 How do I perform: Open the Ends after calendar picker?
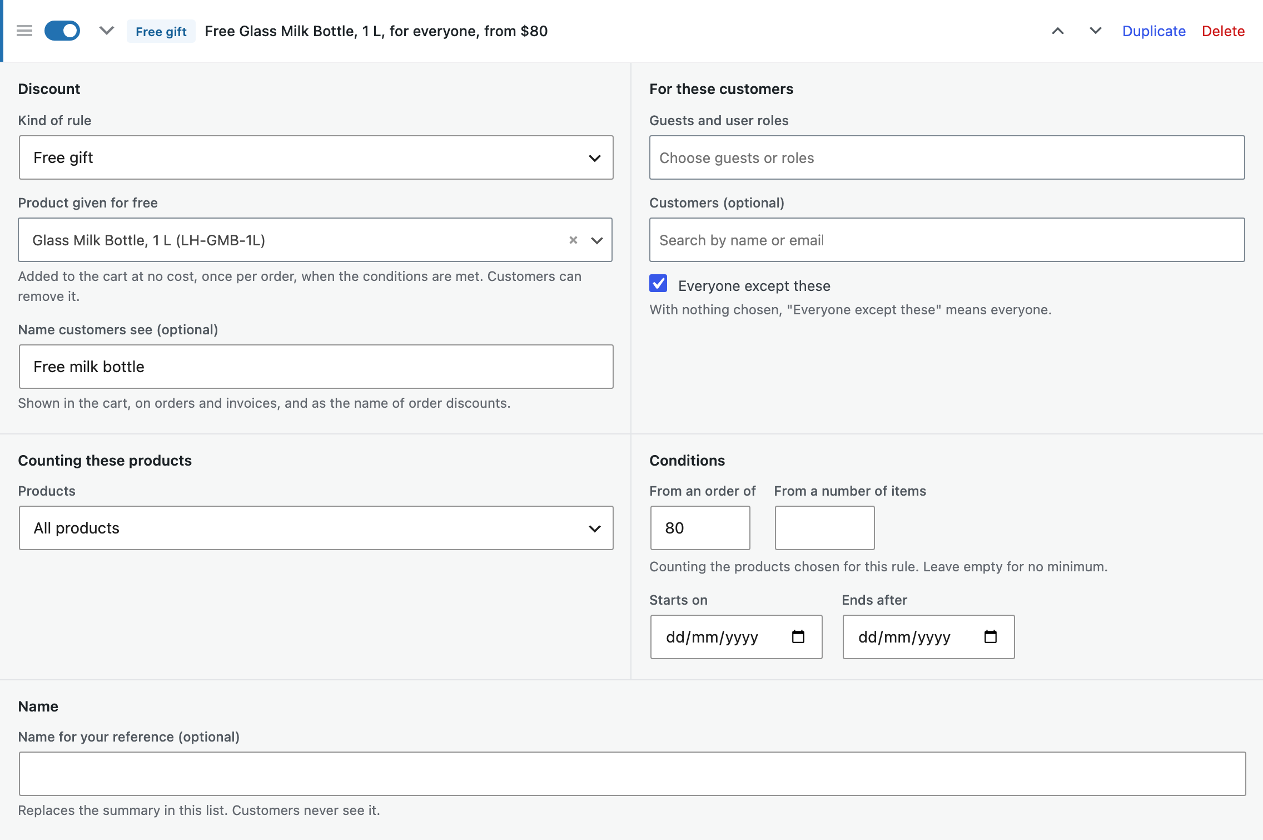991,636
